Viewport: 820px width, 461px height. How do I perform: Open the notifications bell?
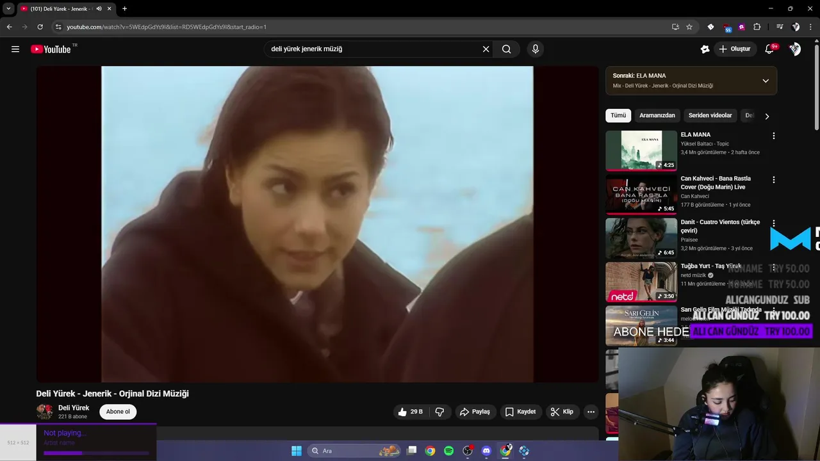pyautogui.click(x=770, y=49)
